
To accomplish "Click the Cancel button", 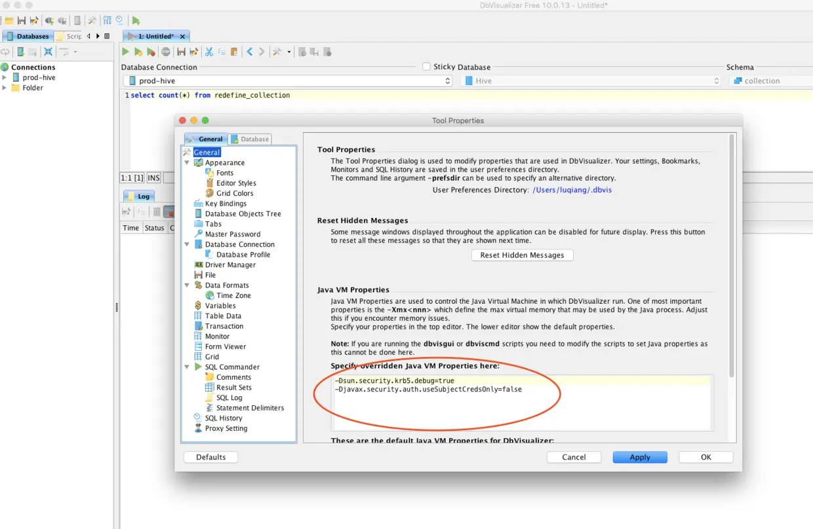I will click(x=574, y=457).
